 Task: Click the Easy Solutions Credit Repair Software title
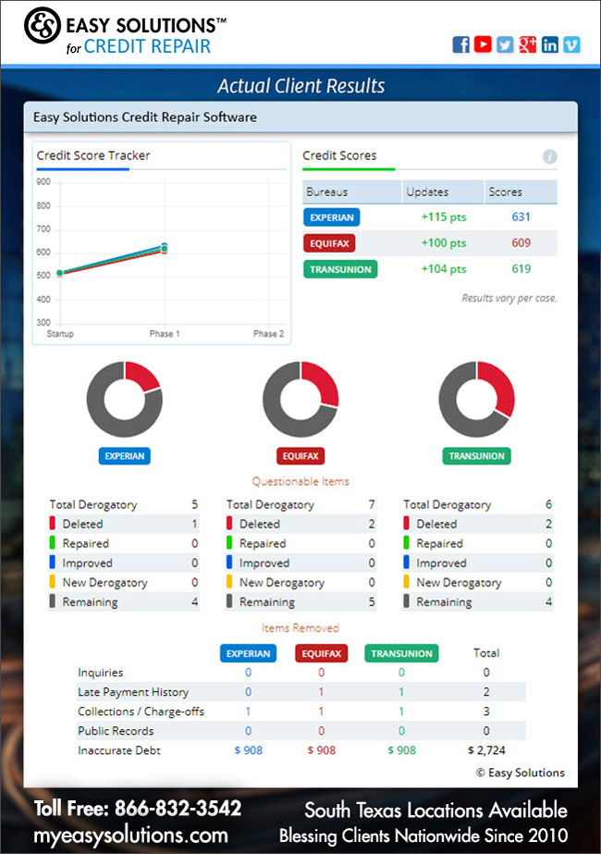point(145,118)
